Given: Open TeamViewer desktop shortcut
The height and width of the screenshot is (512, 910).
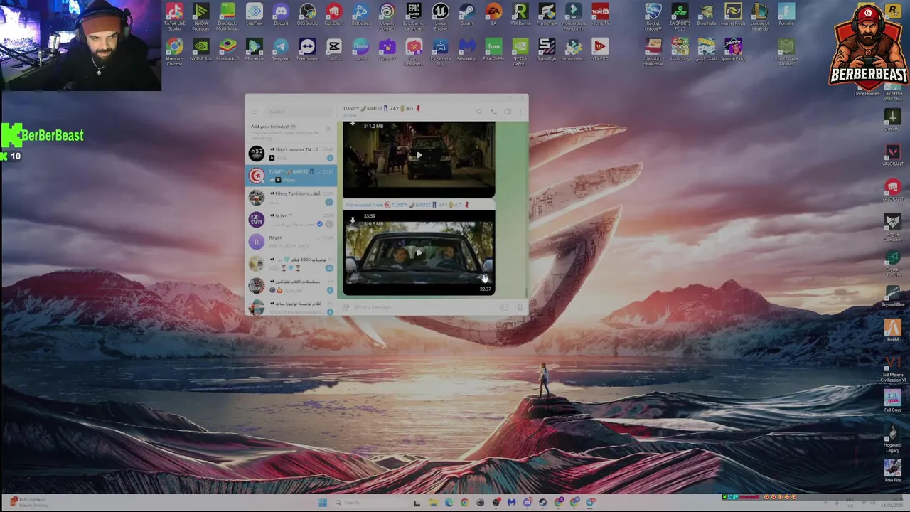Looking at the screenshot, I should pos(307,50).
